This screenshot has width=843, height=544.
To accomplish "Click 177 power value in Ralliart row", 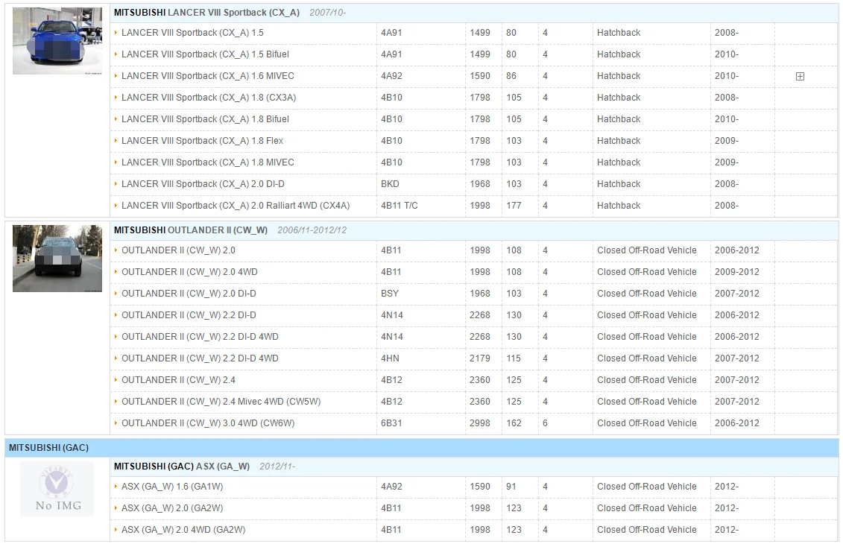I will click(x=514, y=206).
